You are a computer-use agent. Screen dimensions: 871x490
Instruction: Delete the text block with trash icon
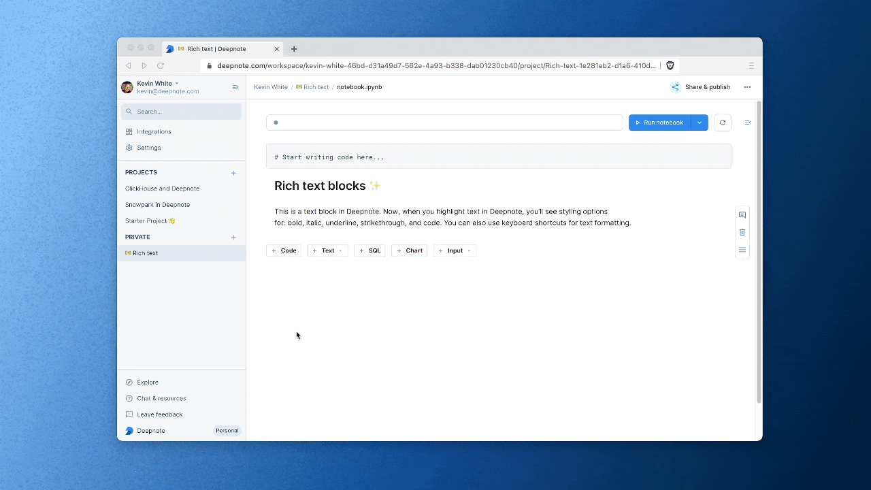(x=742, y=232)
